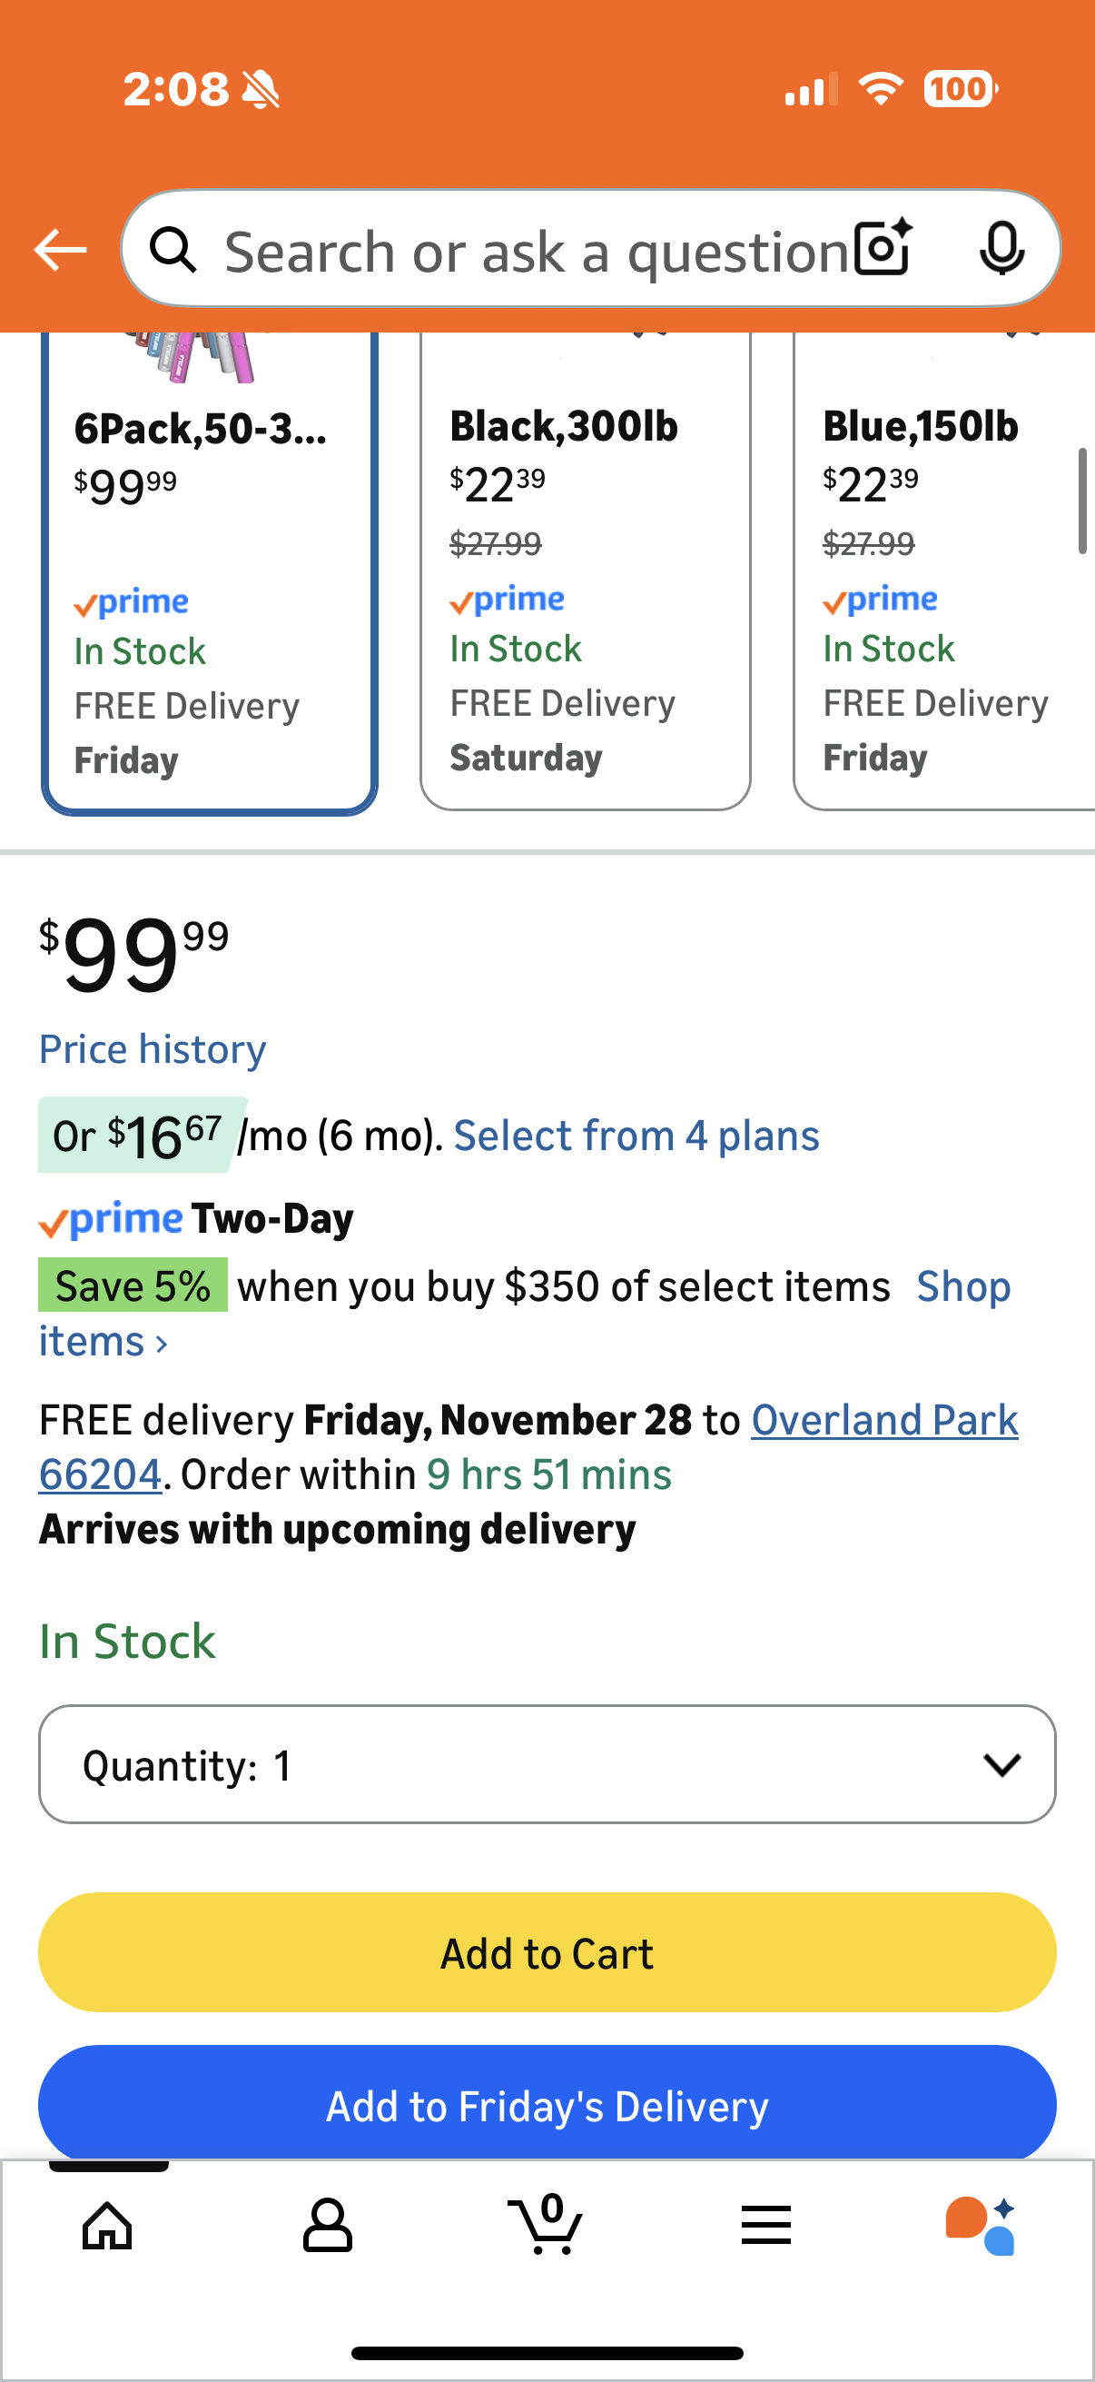Viewport: 1095px width, 2382px height.
Task: Open Select from 4 plans link
Action: coord(636,1136)
